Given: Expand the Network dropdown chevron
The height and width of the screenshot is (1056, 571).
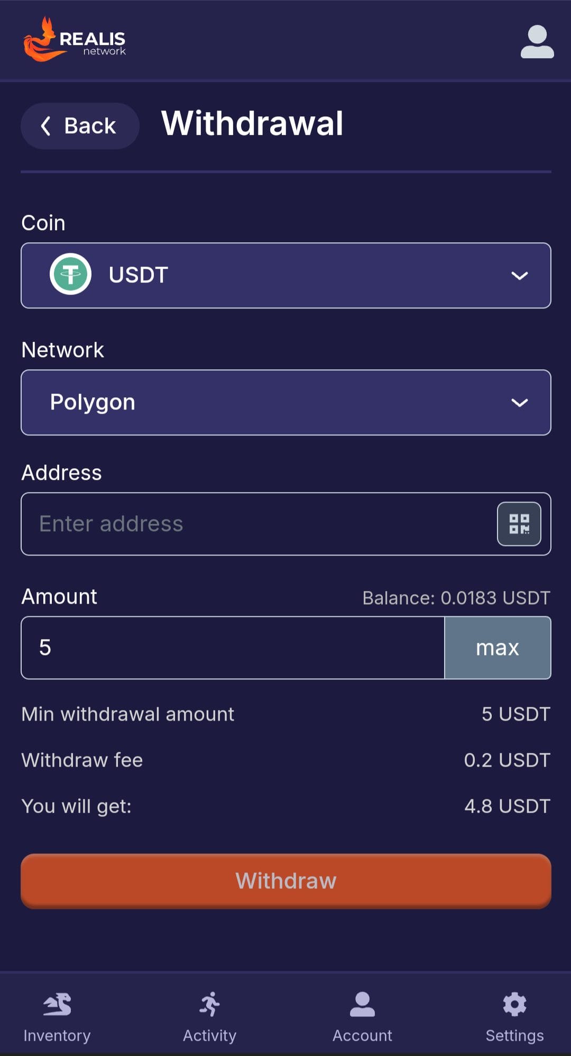Looking at the screenshot, I should (519, 403).
